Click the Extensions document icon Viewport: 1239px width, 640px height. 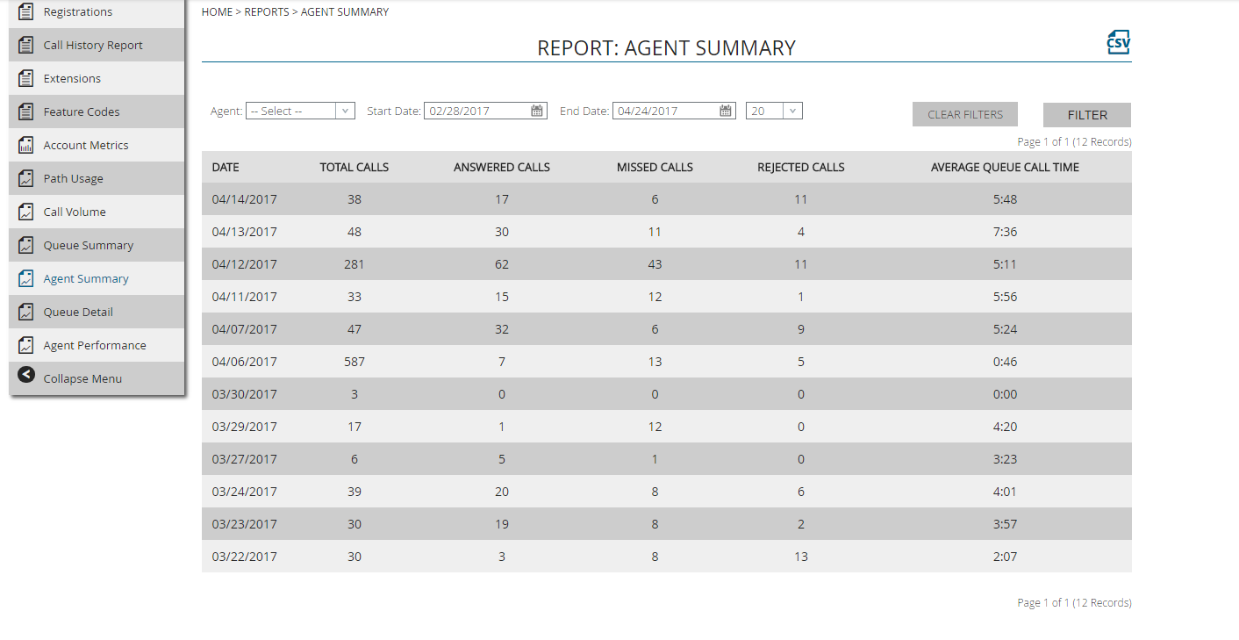coord(26,78)
